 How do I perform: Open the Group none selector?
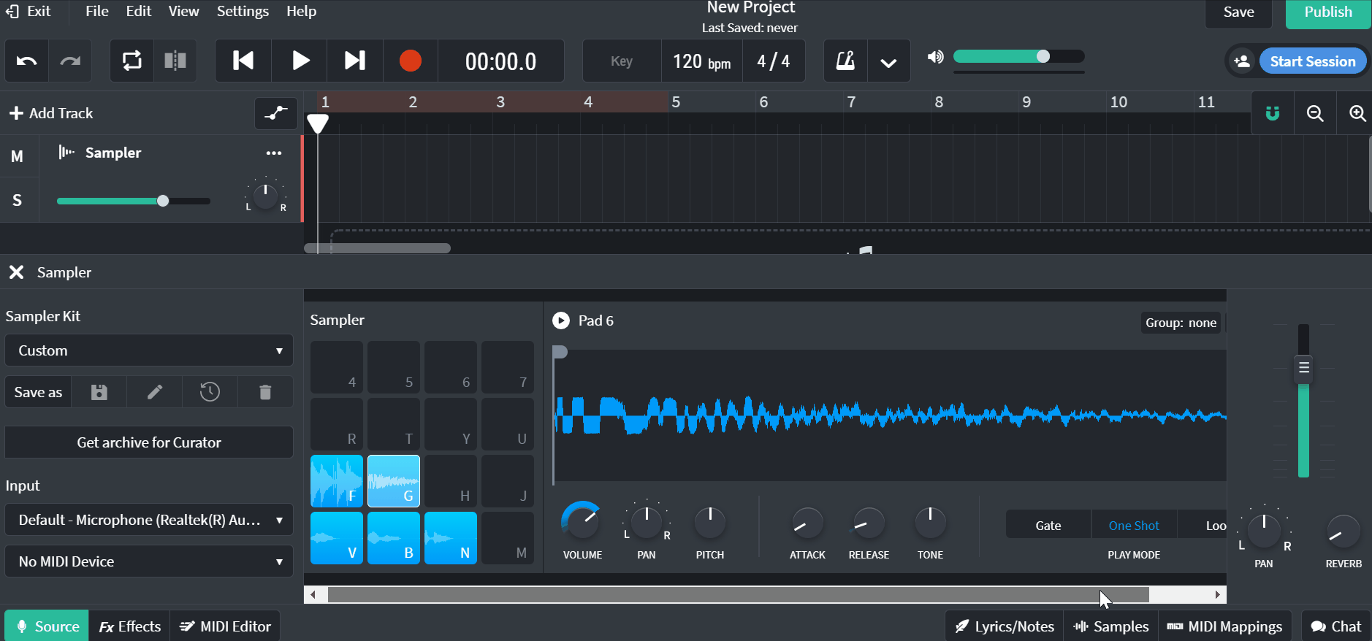1181,323
